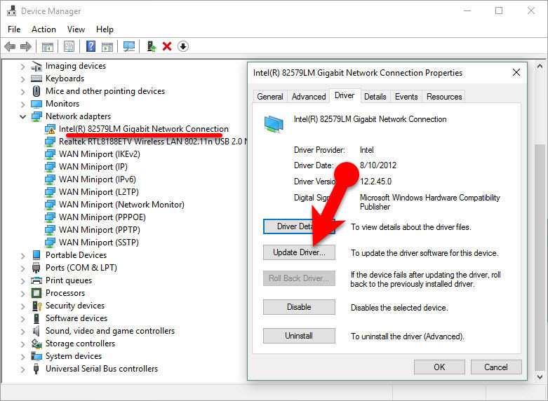Viewport: 548px width, 401px height.
Task: Expand the Monitors node
Action: (x=22, y=104)
